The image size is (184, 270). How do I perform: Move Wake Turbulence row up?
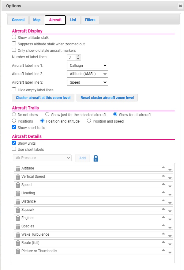[x=163, y=234]
